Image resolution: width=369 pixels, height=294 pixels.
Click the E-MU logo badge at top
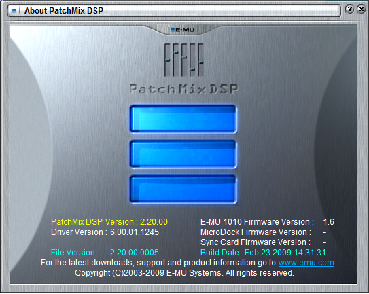coord(182,30)
